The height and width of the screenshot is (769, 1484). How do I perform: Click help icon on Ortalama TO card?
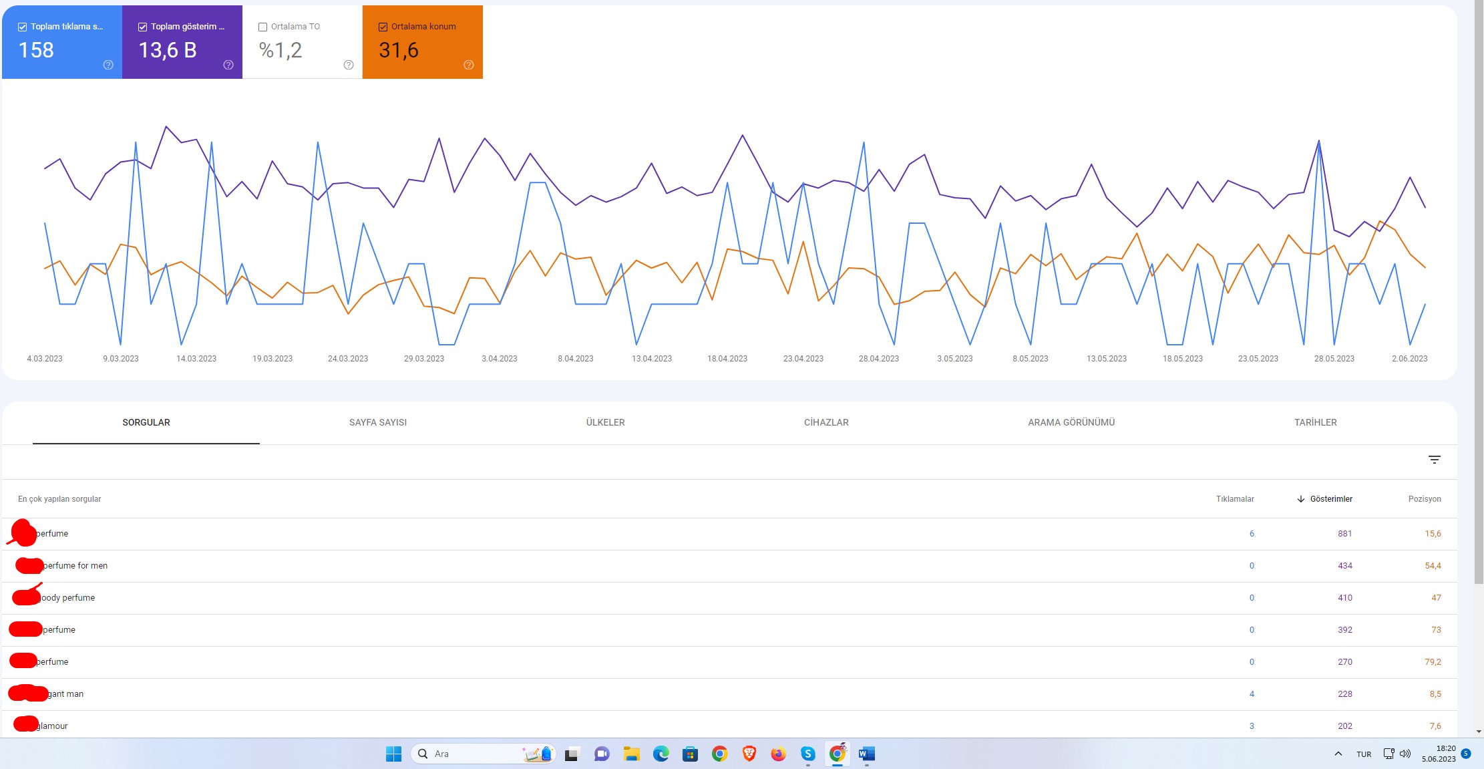(349, 65)
